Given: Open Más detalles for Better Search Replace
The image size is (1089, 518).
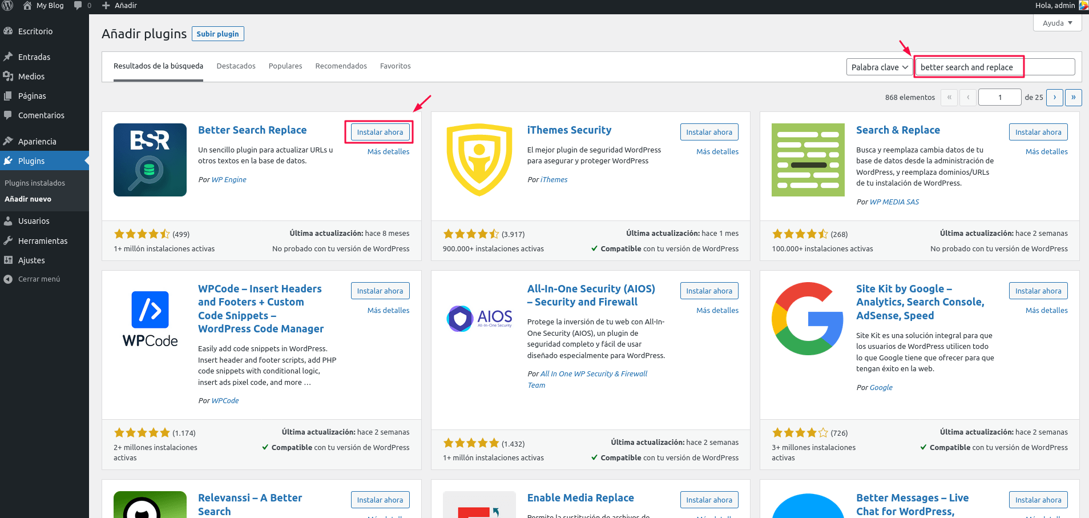Looking at the screenshot, I should click(x=388, y=151).
